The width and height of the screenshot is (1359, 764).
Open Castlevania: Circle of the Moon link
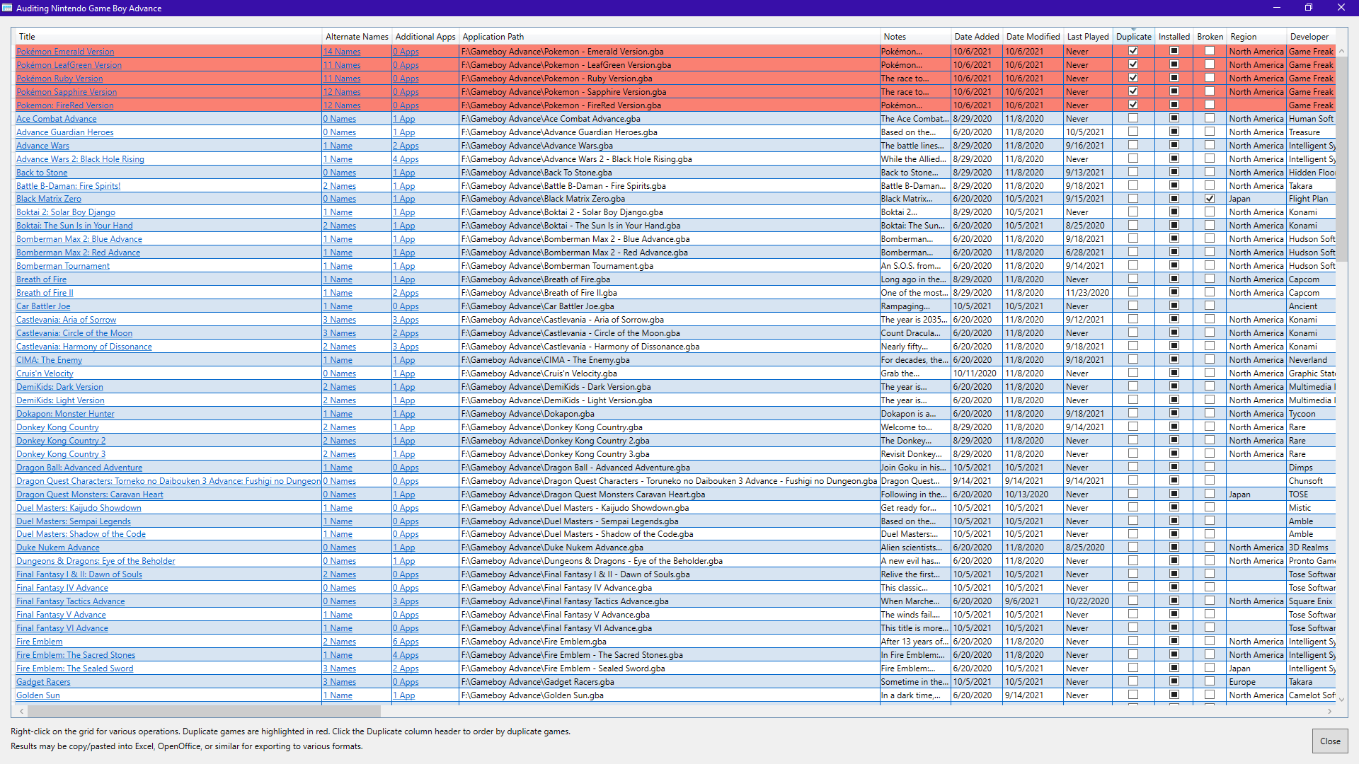[74, 333]
